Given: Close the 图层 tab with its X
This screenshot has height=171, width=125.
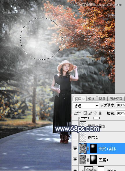Looking at the screenshot, I should 84,99.
